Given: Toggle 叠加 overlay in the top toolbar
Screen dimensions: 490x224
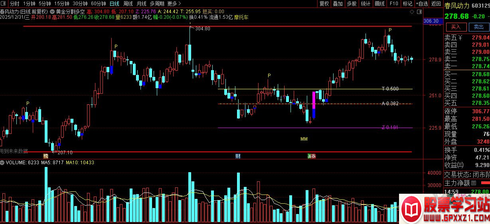Looking at the screenshot, I should 338,4.
